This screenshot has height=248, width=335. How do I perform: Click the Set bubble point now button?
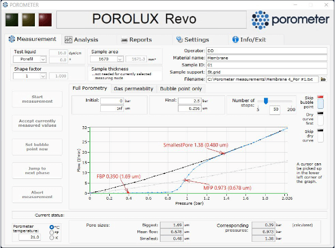tap(37, 147)
